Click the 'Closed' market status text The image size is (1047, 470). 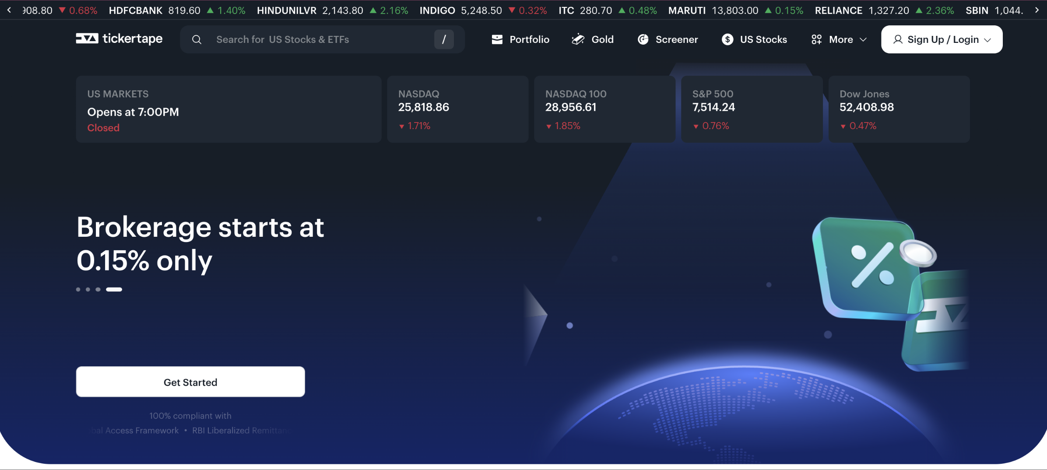click(x=103, y=128)
